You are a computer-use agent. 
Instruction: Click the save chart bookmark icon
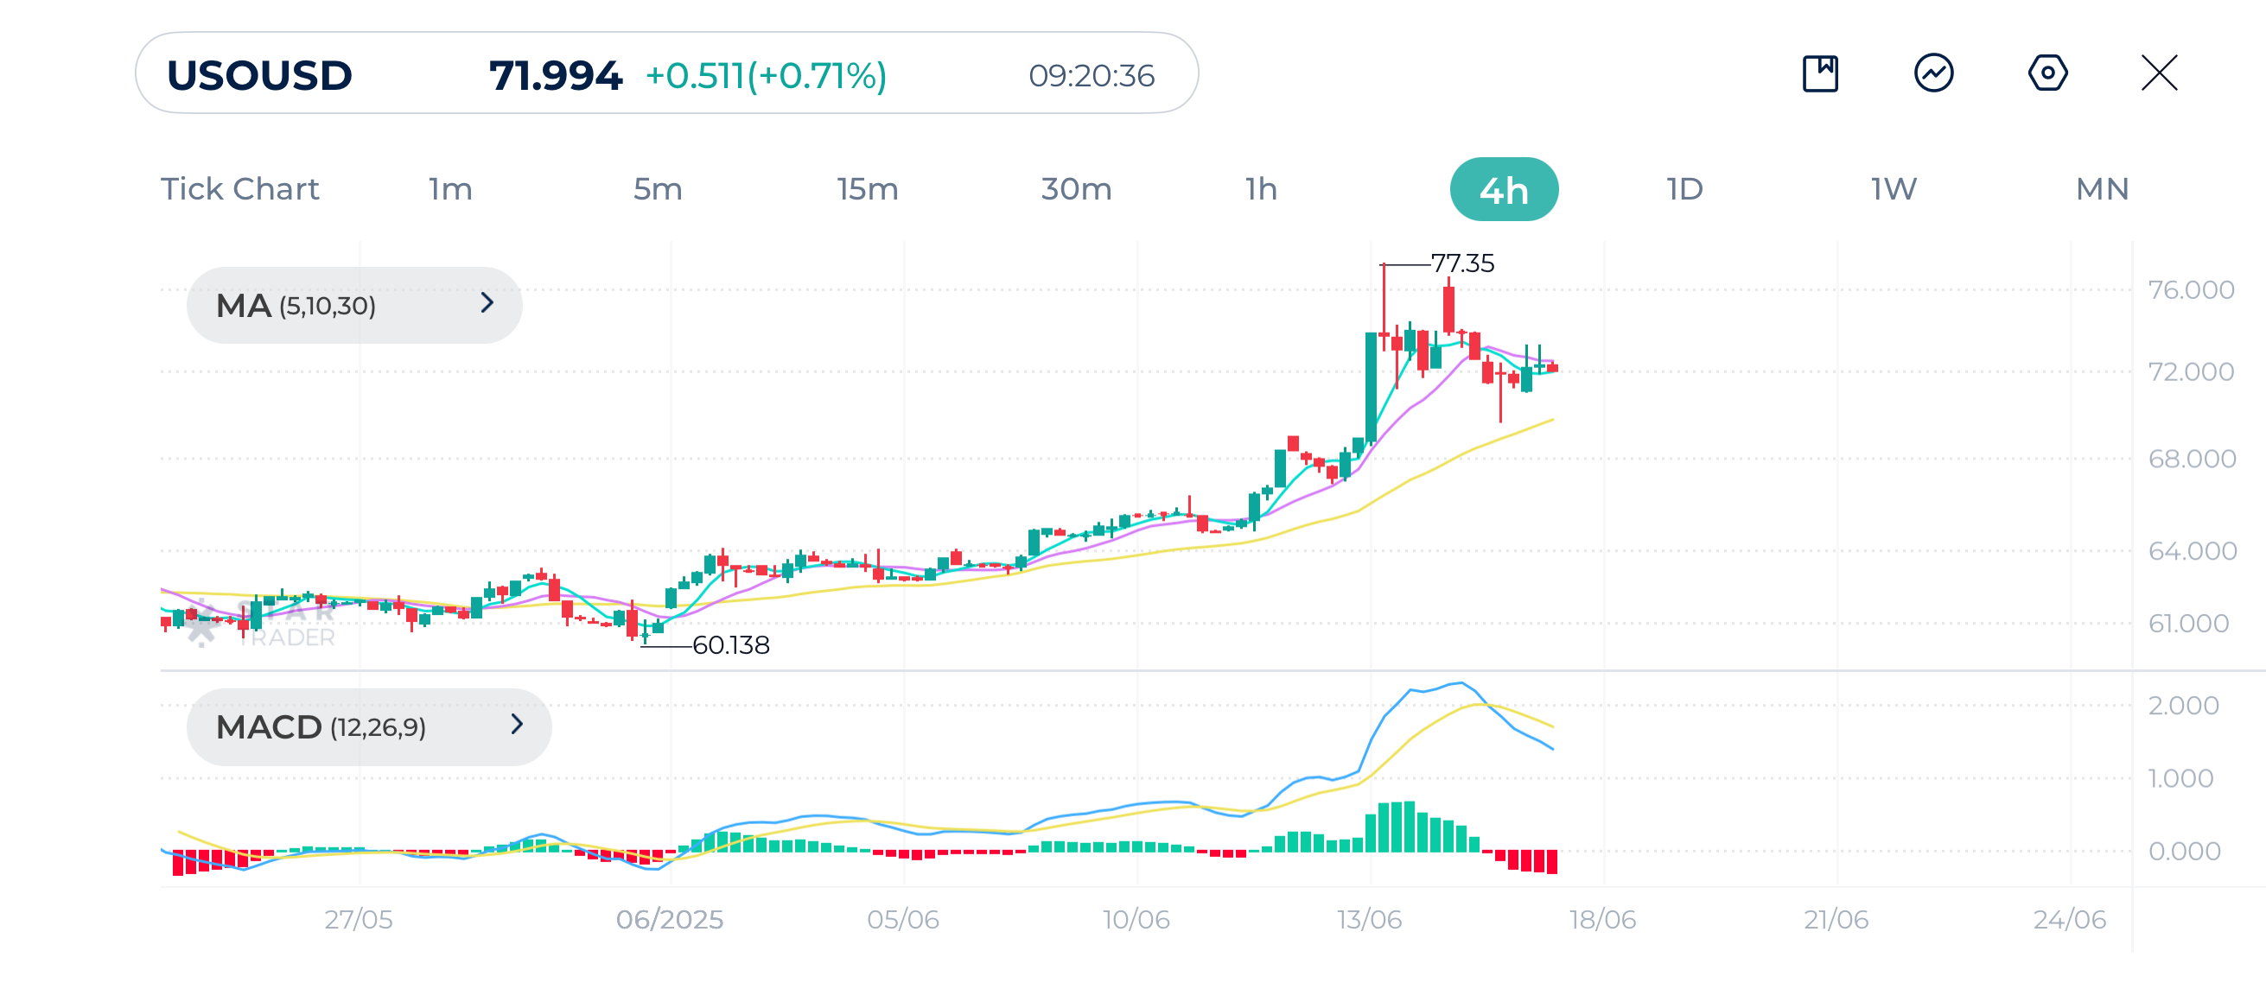click(x=1819, y=73)
